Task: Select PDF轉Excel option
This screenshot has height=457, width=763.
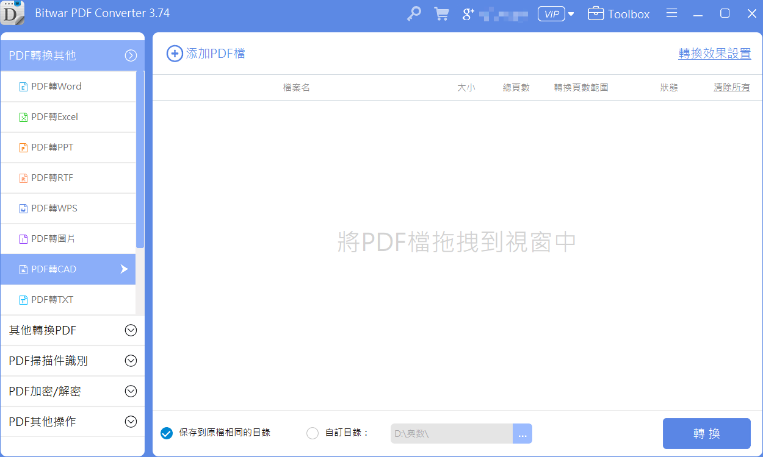Action: [x=68, y=117]
